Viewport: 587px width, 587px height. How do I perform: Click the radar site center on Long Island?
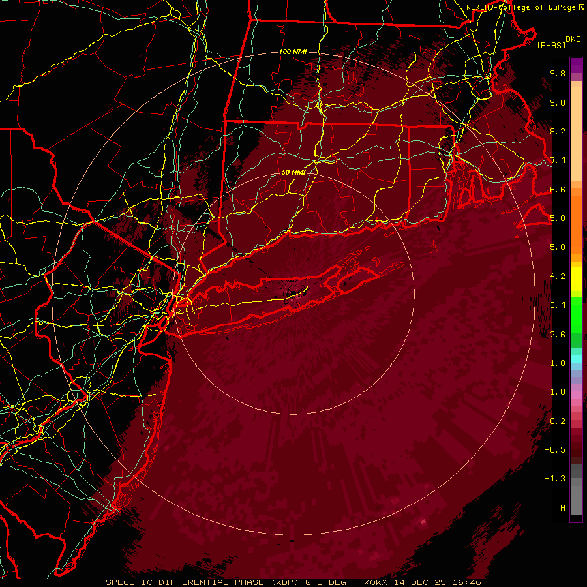tap(293, 293)
